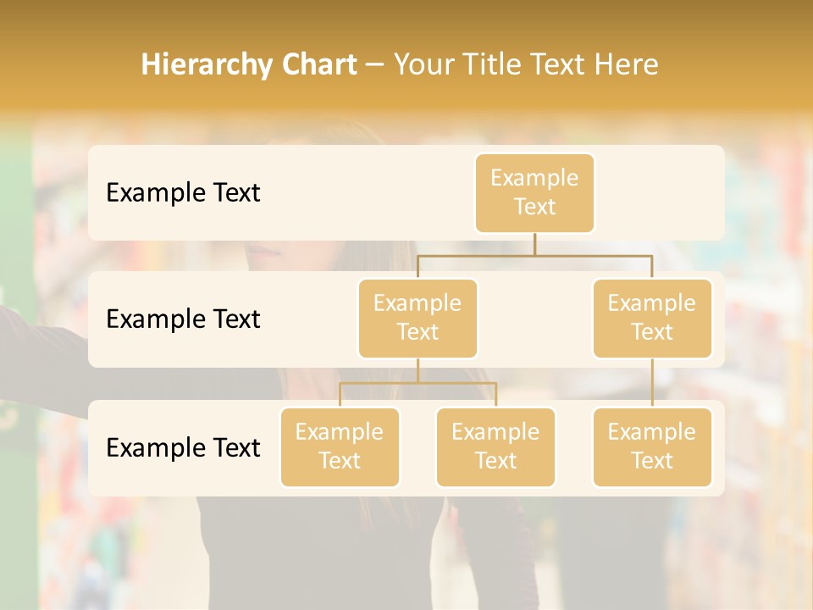Select the top-level box in the hierarchy
Viewport: 813px width, 610px height.
click(534, 192)
